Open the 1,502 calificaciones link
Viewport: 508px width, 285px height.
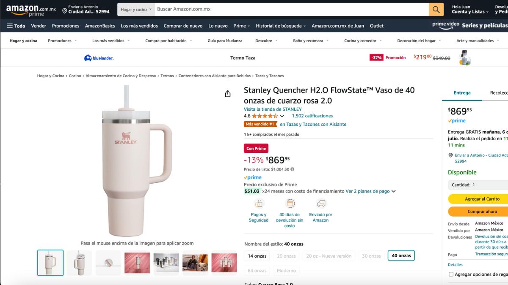tap(312, 116)
